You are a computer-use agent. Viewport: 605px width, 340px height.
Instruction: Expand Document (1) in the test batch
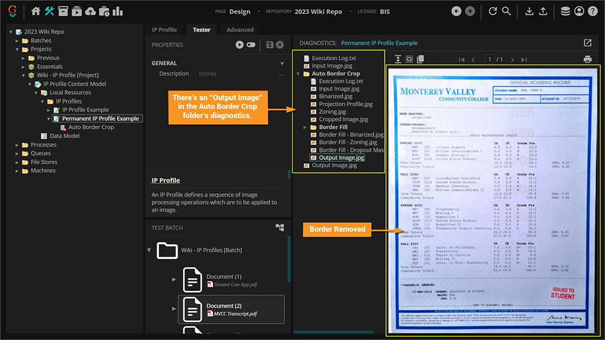tap(174, 280)
